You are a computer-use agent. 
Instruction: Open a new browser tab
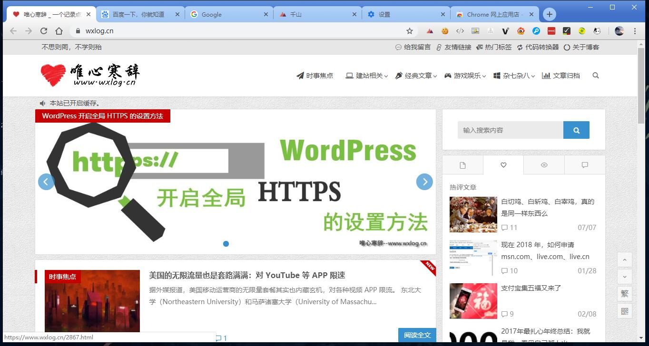(x=550, y=14)
